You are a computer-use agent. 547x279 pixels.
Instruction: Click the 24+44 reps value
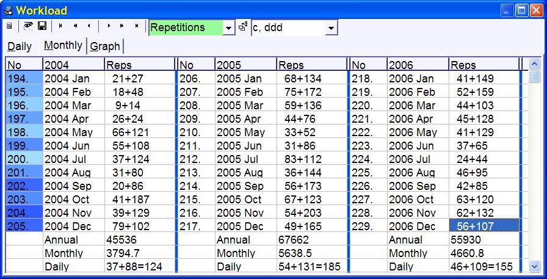(x=484, y=159)
